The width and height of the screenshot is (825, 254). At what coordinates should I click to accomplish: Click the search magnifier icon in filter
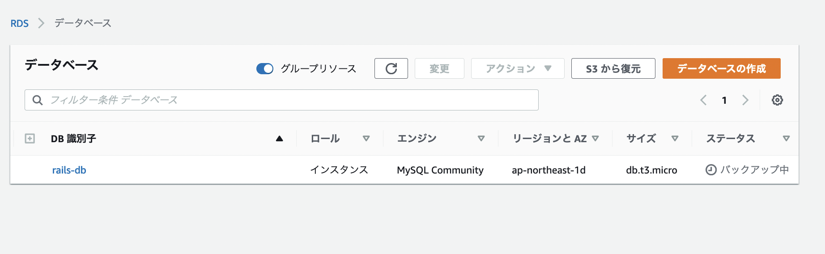click(38, 100)
